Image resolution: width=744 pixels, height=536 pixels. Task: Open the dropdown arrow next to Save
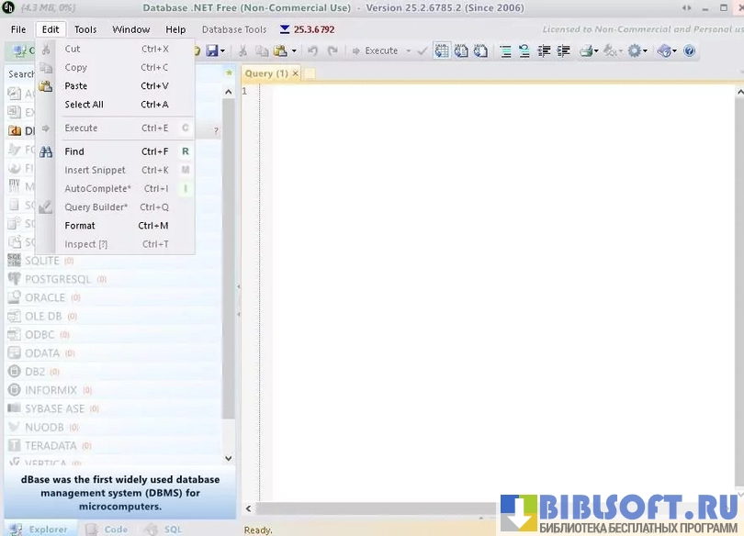(x=224, y=51)
